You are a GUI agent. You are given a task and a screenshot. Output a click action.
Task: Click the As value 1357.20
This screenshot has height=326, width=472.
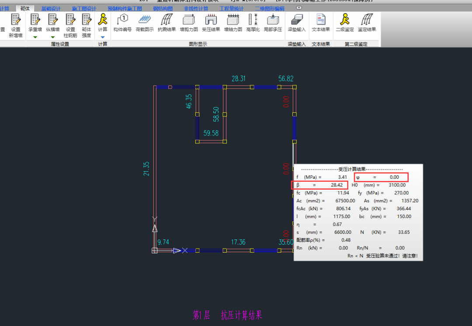click(410, 201)
